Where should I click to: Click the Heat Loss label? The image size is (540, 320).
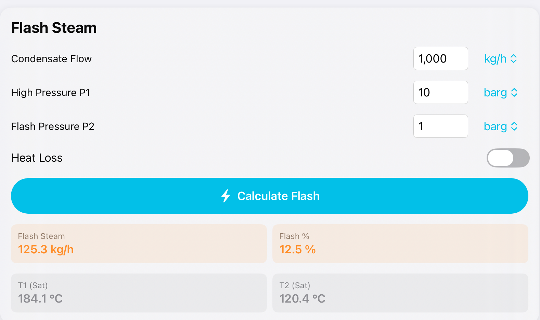[37, 158]
